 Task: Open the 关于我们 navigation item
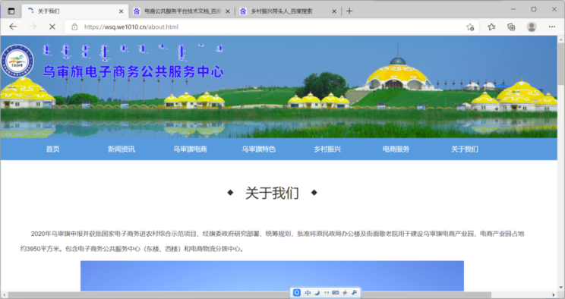465,149
